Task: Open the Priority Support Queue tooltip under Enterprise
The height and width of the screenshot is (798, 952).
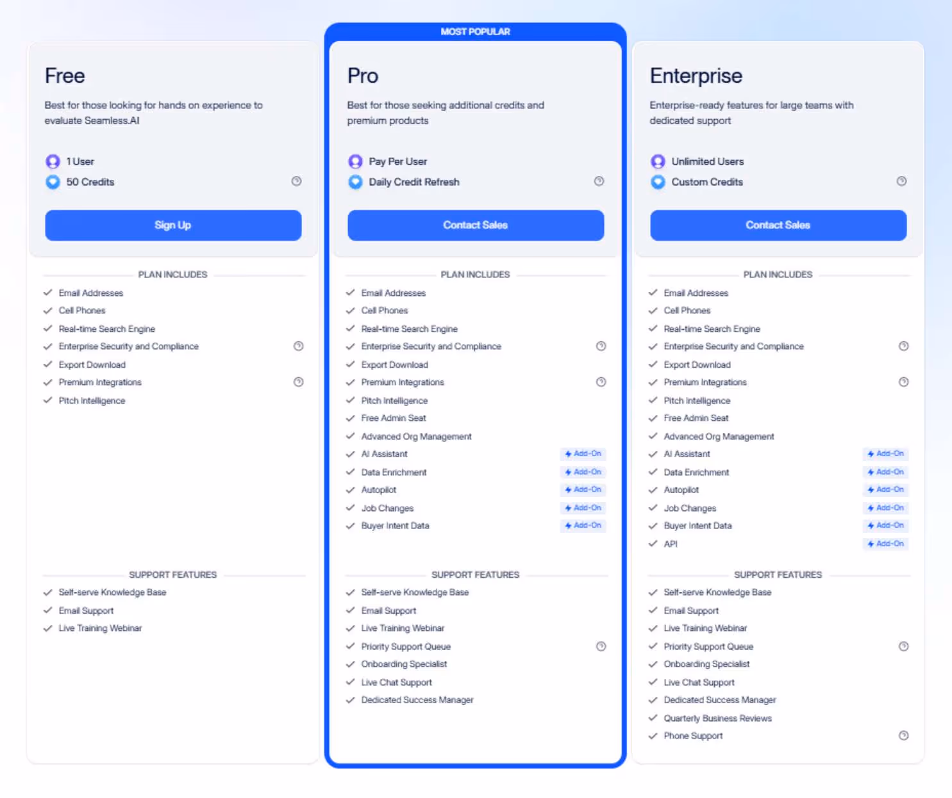Action: pos(904,646)
